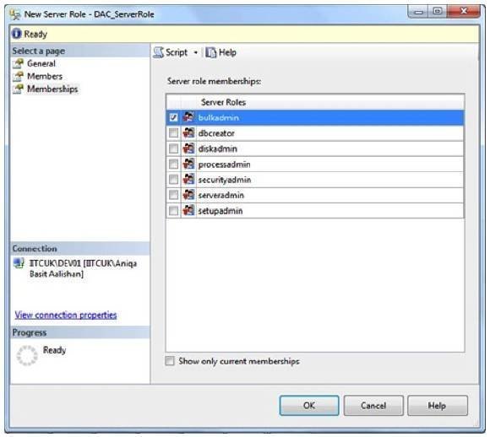Click the setupadmin role icon
Viewport: 490px width, 437px height.
[188, 210]
